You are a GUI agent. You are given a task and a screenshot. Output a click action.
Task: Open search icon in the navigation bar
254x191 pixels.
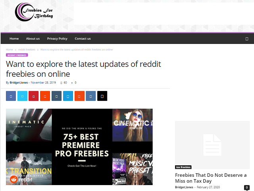[x=246, y=39]
